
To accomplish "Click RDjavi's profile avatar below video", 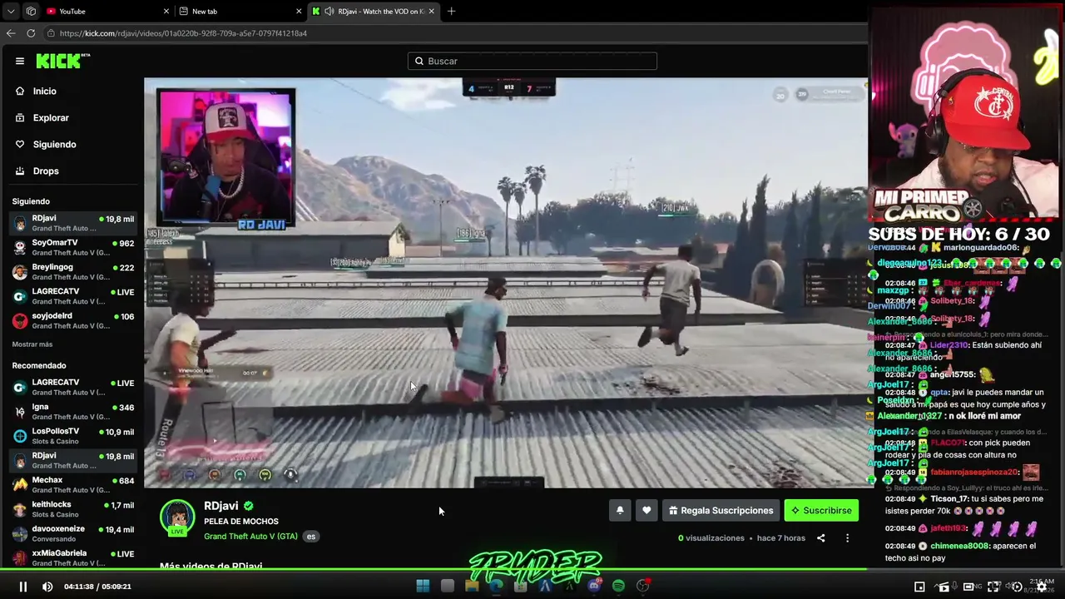I will 177,517.
